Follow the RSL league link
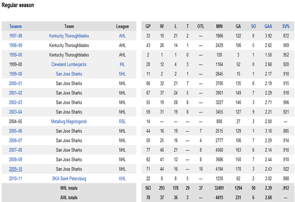 click(123, 121)
